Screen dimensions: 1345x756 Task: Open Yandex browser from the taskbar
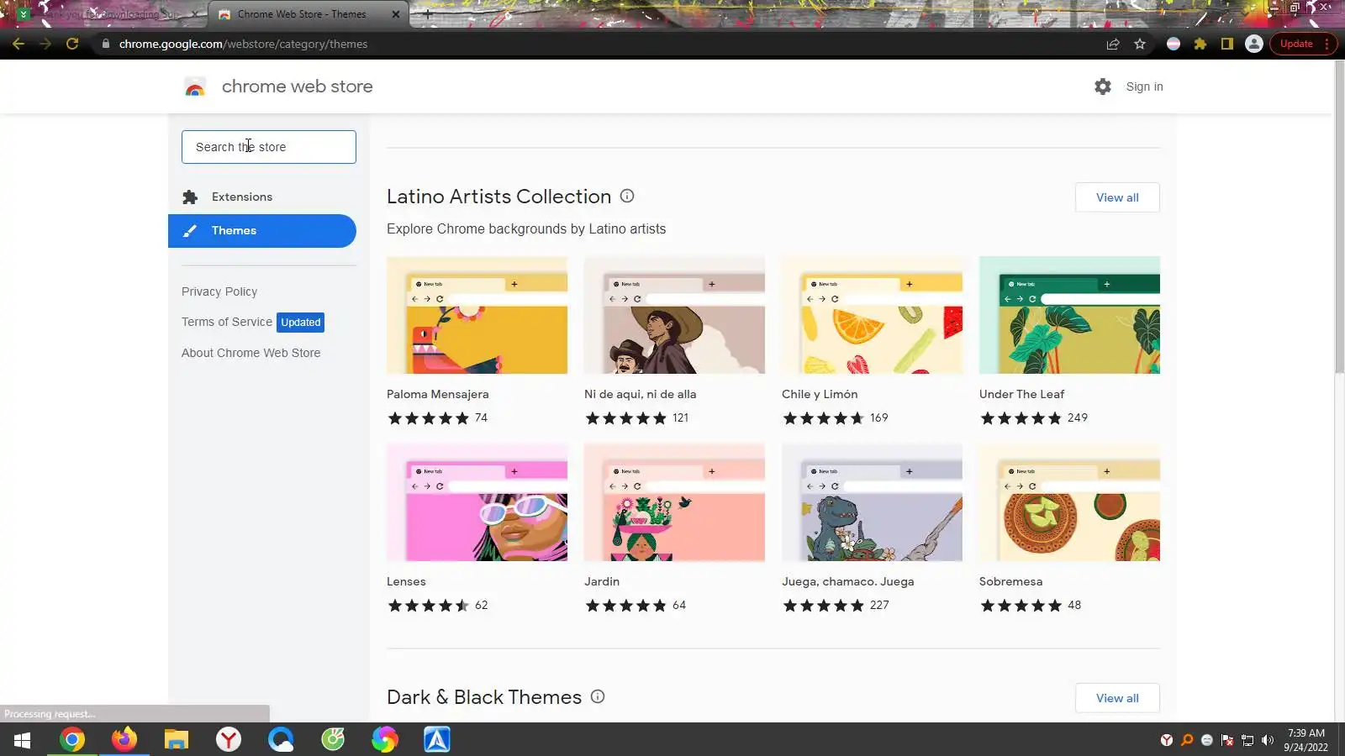coord(229,740)
